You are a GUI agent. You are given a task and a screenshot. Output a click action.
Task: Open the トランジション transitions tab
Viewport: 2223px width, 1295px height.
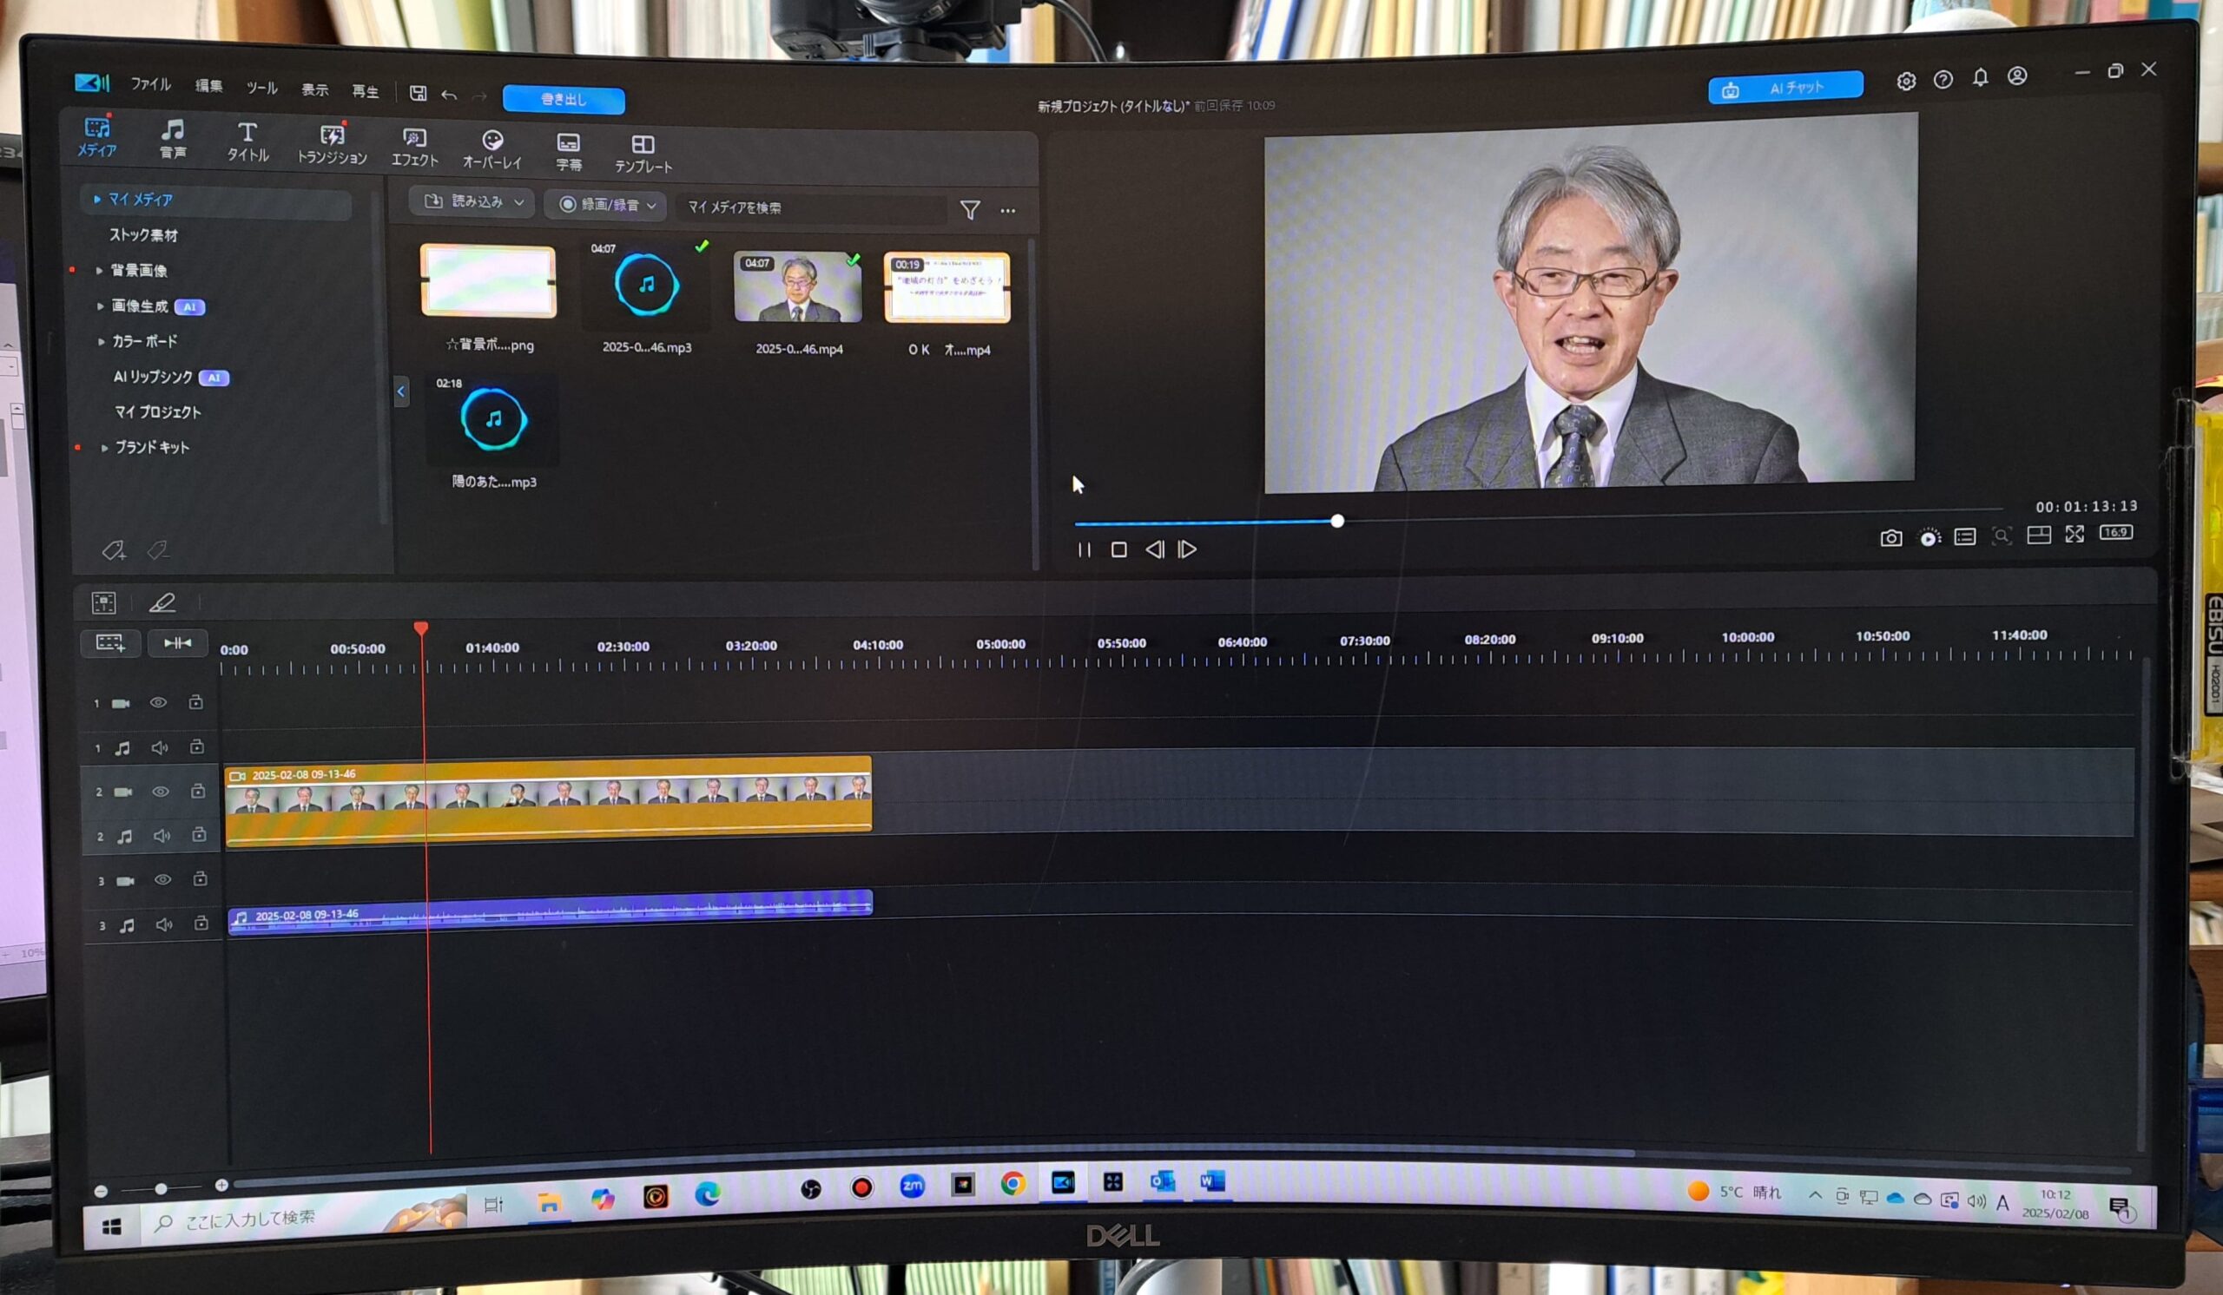coord(332,145)
